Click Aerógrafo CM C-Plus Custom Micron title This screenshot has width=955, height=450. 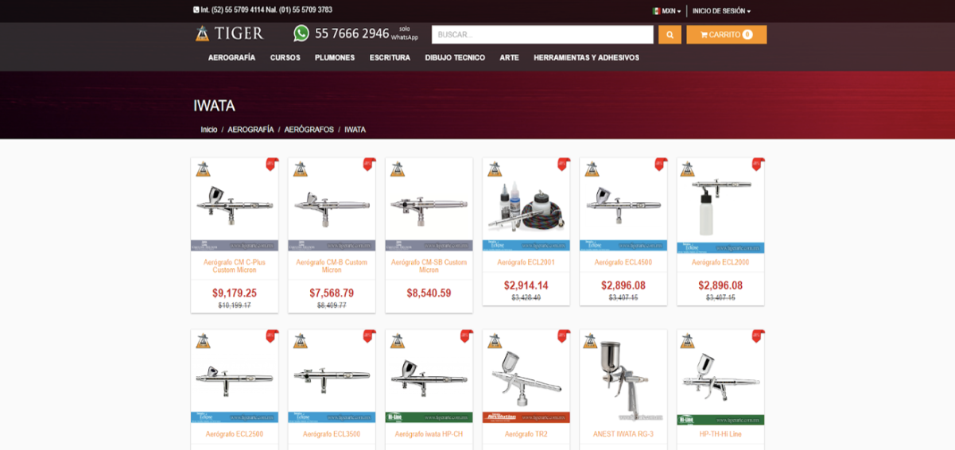(x=235, y=266)
